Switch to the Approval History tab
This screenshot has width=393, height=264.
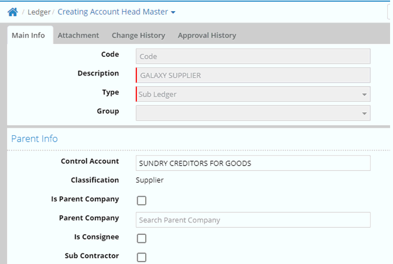(207, 36)
